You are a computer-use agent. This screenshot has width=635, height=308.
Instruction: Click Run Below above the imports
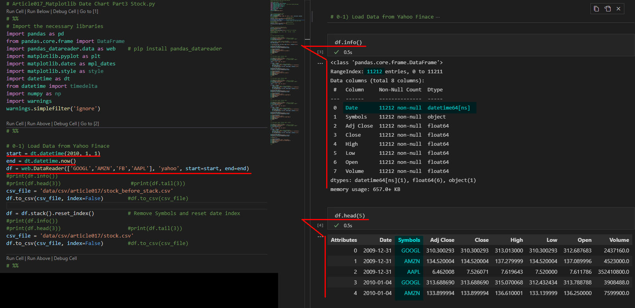click(38, 11)
